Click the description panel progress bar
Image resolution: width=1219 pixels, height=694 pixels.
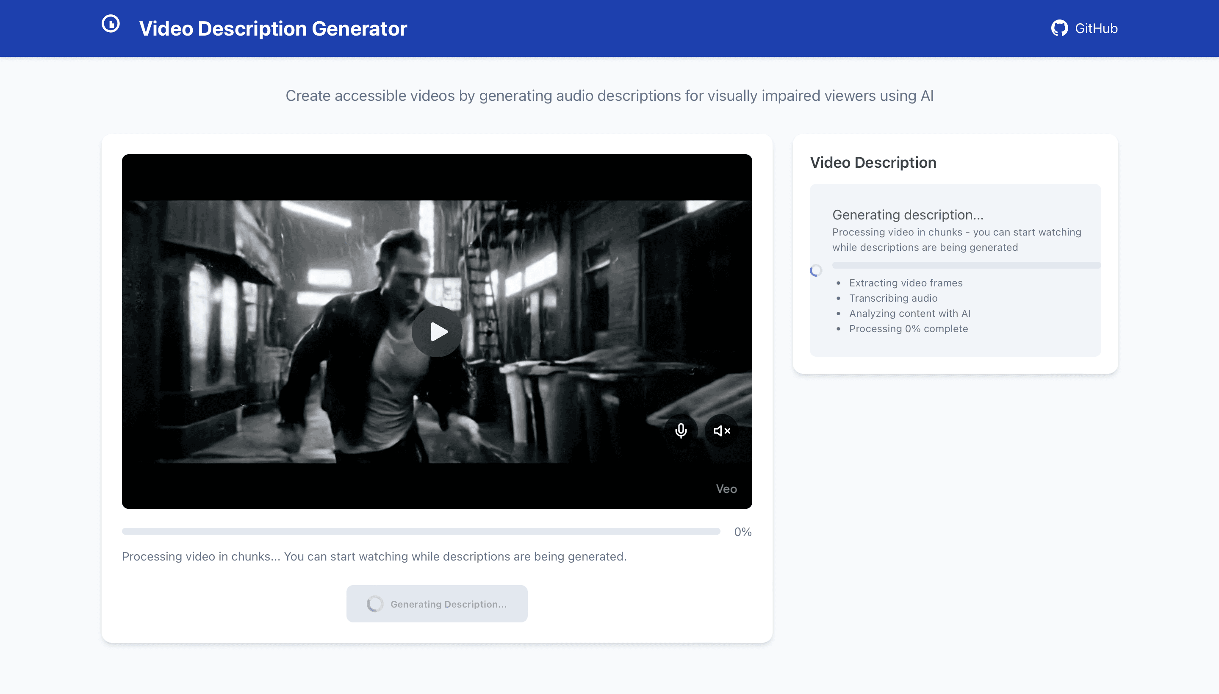966,265
